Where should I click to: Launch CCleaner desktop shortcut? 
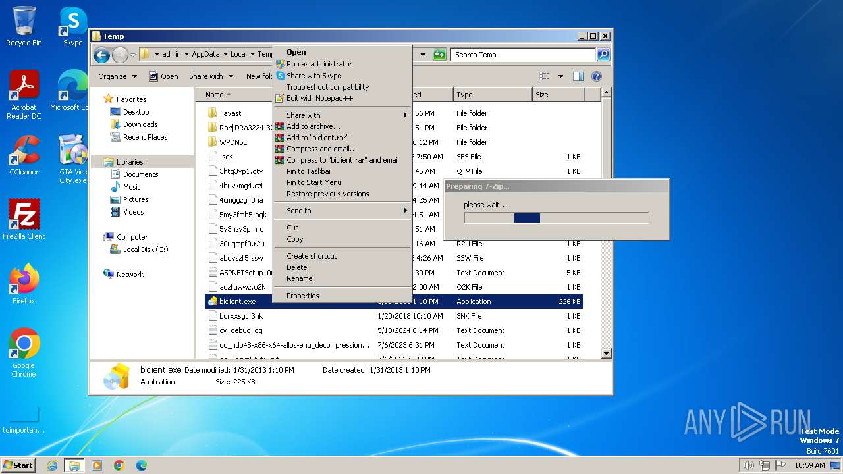(x=24, y=155)
